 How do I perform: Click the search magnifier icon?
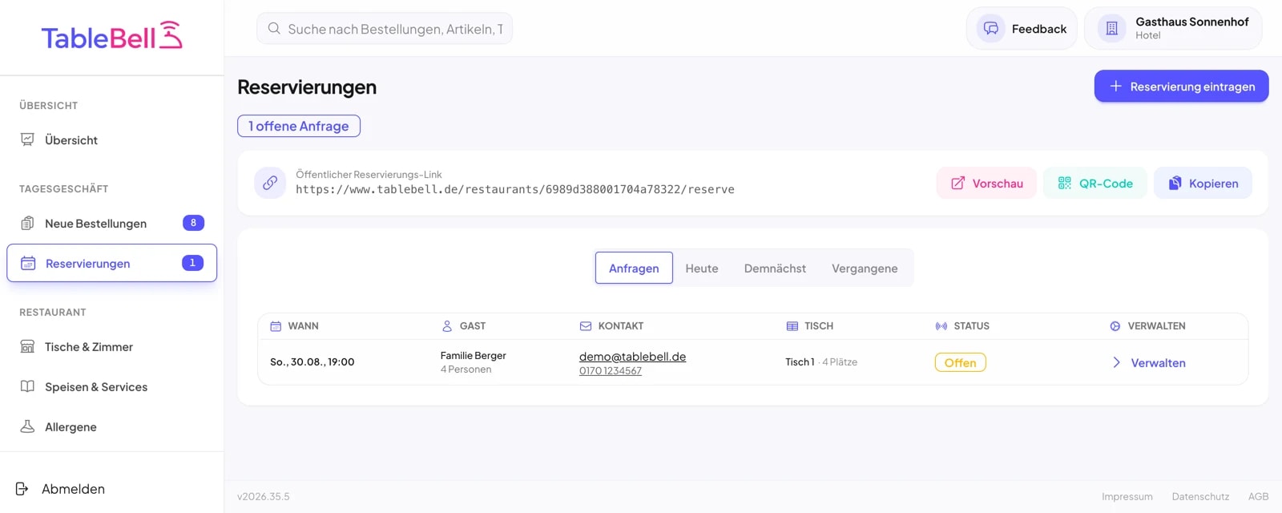[274, 29]
